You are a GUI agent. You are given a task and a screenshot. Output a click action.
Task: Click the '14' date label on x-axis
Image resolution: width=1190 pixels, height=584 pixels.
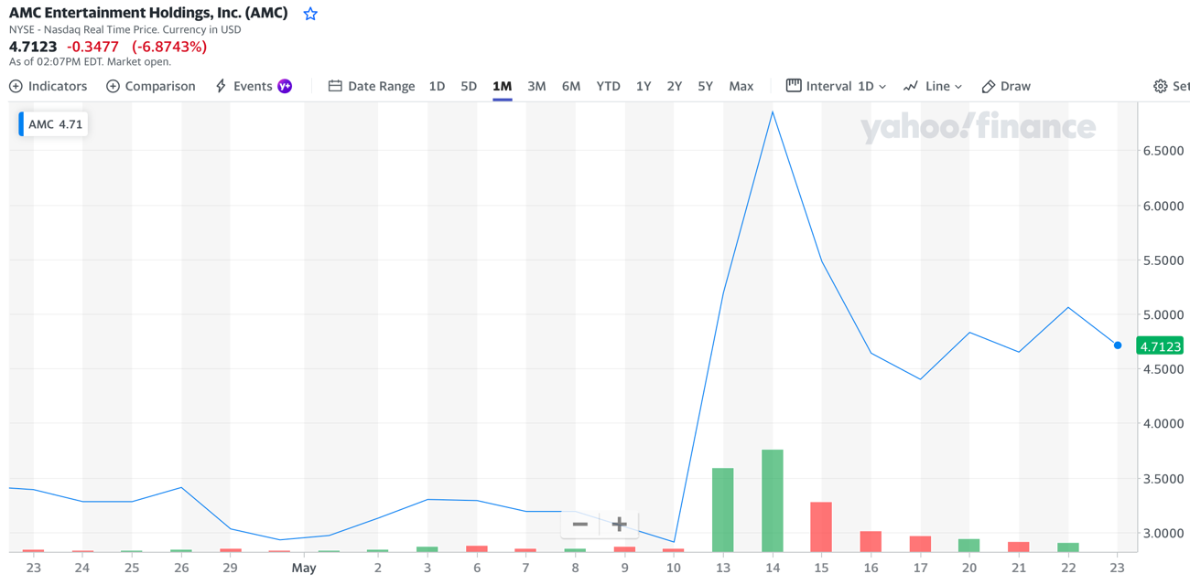(x=773, y=568)
